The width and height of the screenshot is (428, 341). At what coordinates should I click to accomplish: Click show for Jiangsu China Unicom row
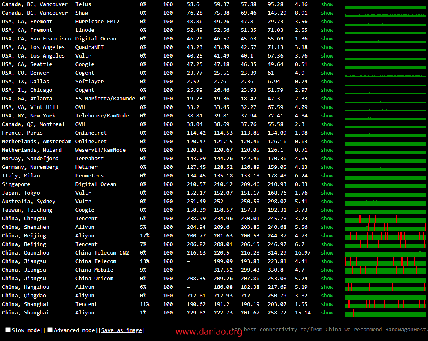[327, 278]
